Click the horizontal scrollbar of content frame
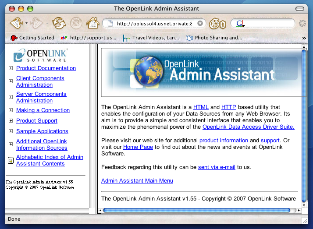The height and width of the screenshot is (229, 313). (x=197, y=210)
